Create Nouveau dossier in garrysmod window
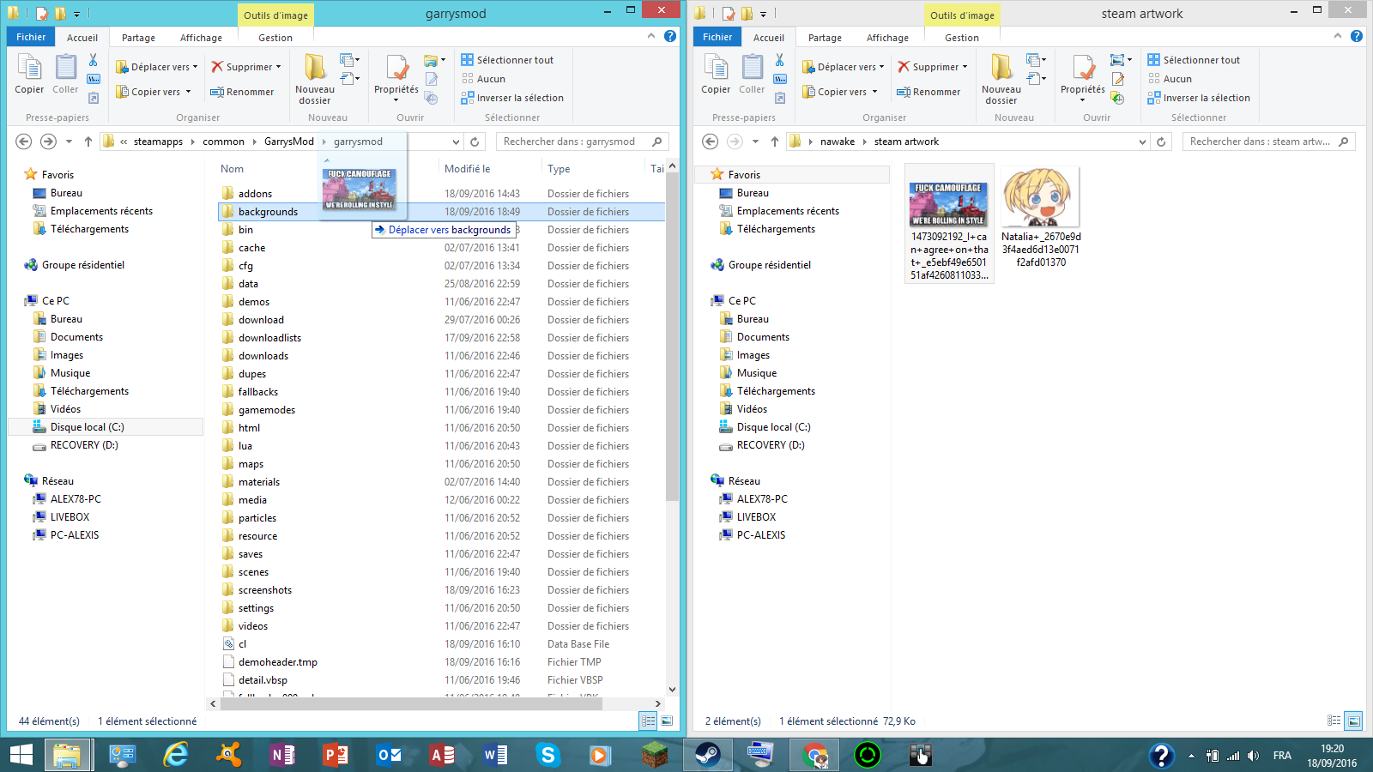1373x772 pixels. 315,78
